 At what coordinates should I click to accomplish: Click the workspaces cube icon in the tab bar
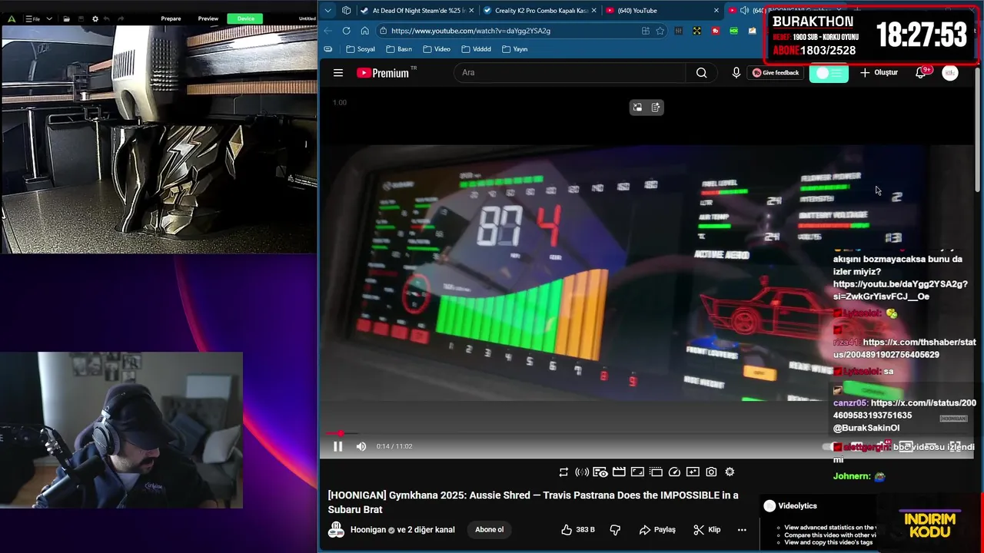click(x=346, y=11)
